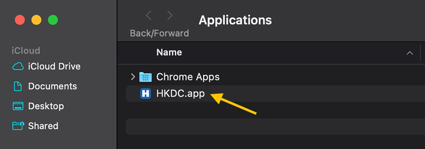Select the Chrome Apps folder icon
The image size is (425, 149).
(x=145, y=77)
